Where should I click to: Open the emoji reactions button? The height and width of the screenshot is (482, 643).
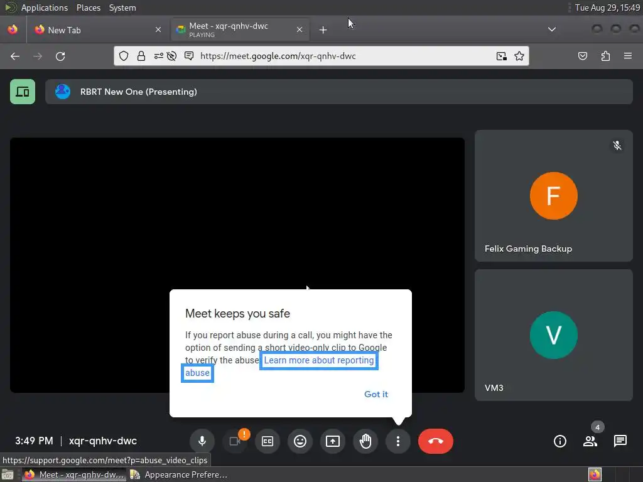(x=300, y=441)
